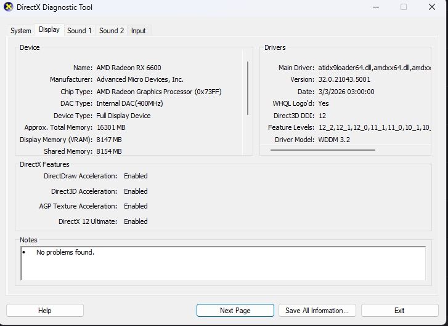Select the name AMD Radeon RX 6600
Viewport: 448px width, 326px height.
point(129,68)
